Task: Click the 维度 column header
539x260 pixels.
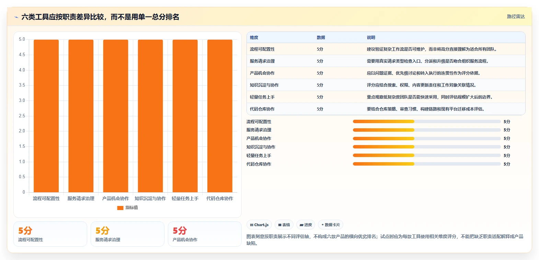Action: pyautogui.click(x=254, y=38)
